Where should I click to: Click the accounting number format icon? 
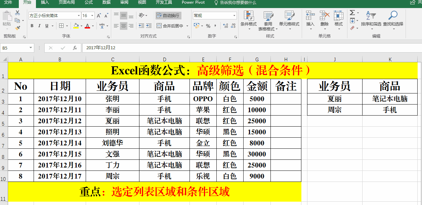(197, 26)
